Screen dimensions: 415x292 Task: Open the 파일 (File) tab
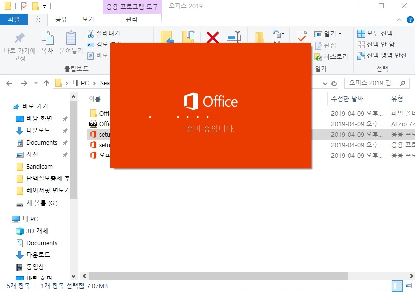click(x=14, y=19)
